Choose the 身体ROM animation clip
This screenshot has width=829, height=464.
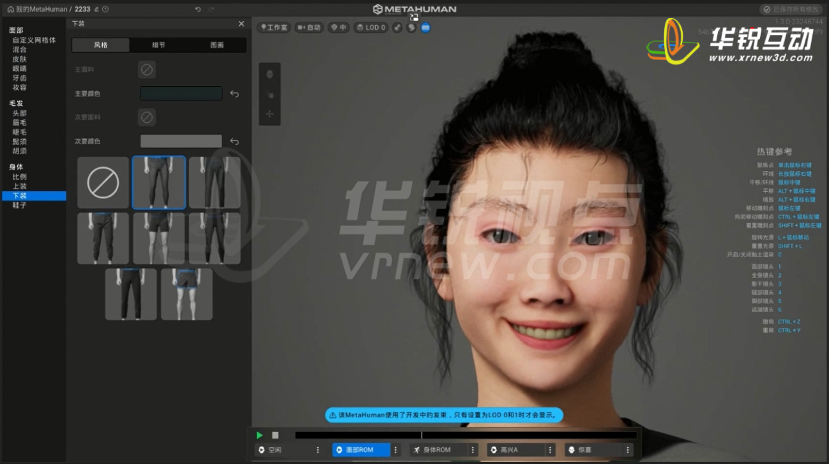[x=437, y=450]
